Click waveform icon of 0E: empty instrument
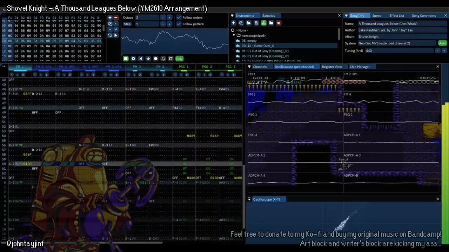 238,41
